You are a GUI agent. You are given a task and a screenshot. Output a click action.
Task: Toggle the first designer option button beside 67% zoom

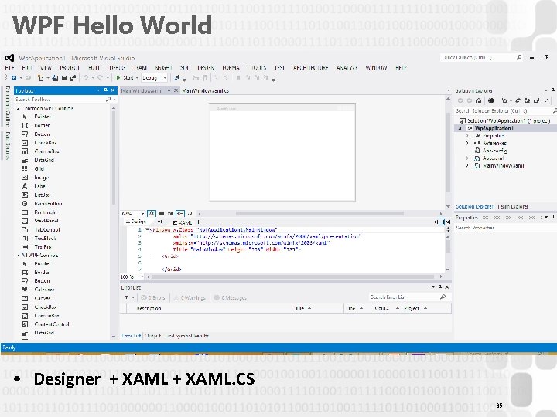[x=152, y=213]
